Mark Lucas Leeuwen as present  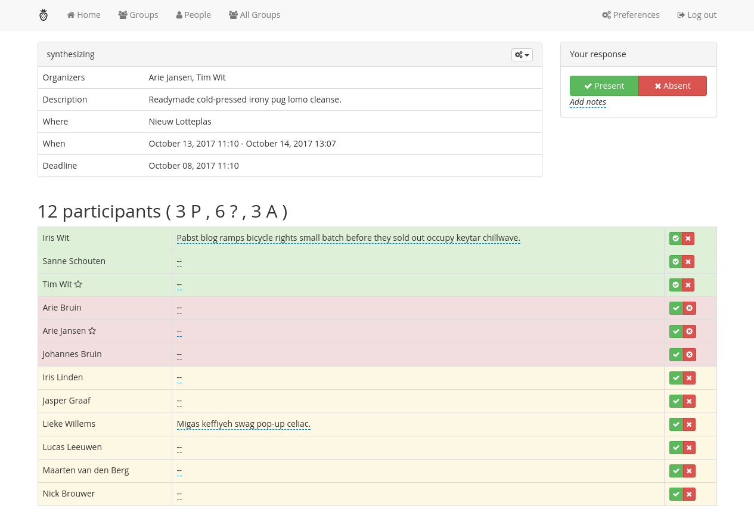click(676, 448)
